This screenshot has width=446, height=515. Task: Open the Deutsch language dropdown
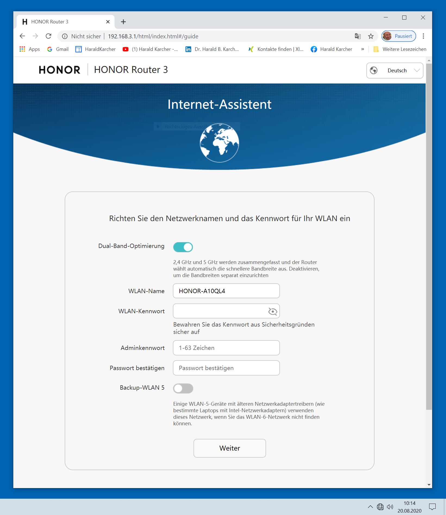pos(395,71)
